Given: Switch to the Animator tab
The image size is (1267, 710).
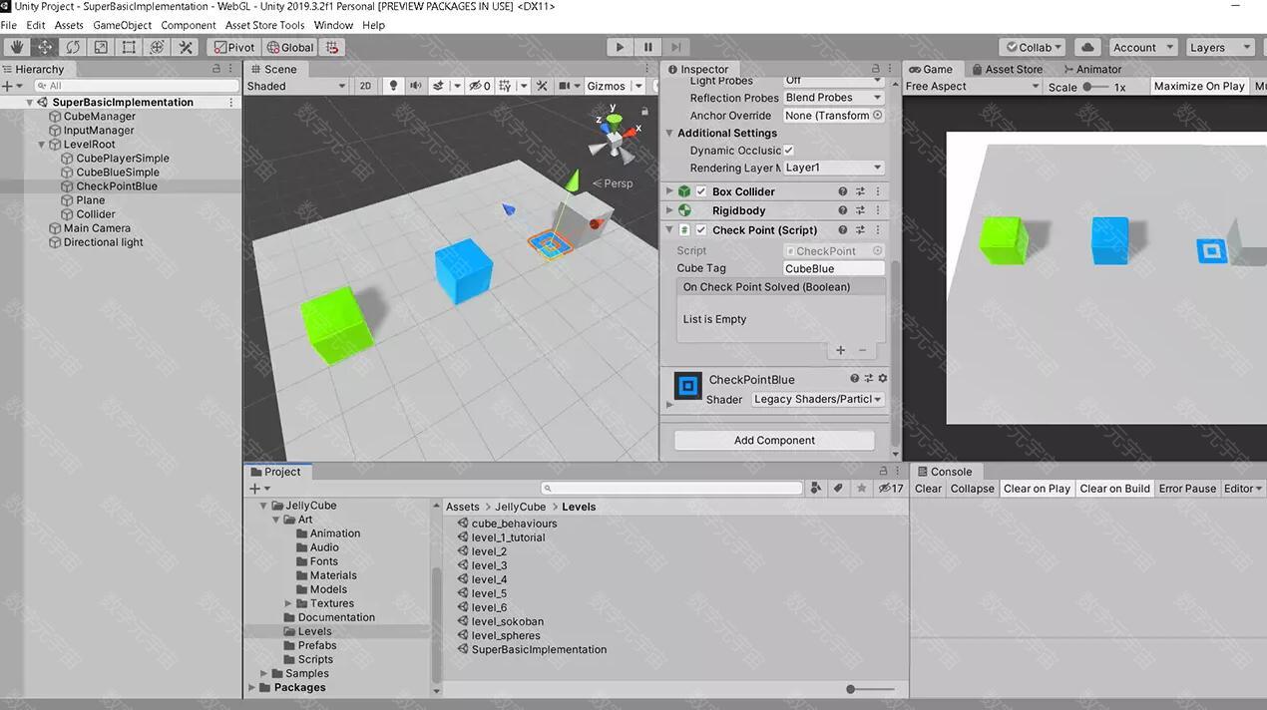Looking at the screenshot, I should [1092, 69].
